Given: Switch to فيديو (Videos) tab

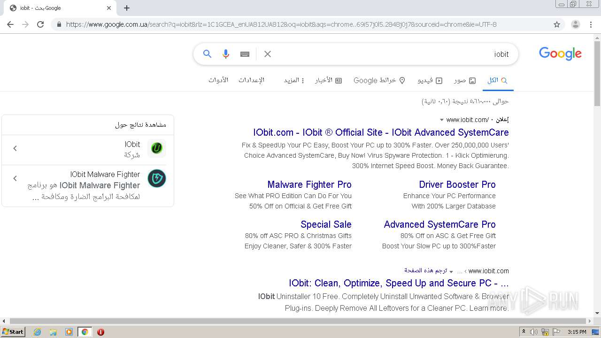Looking at the screenshot, I should [430, 80].
